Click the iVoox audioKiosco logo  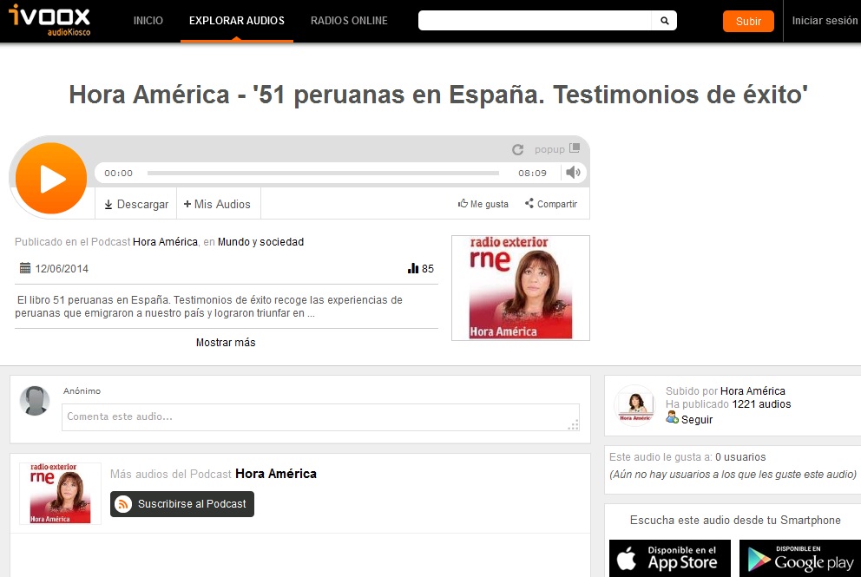click(x=49, y=20)
